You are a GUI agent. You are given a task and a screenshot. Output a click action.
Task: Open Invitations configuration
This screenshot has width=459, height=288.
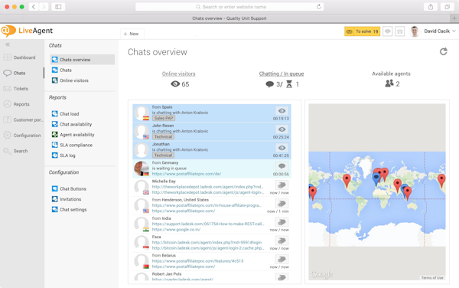67,199
